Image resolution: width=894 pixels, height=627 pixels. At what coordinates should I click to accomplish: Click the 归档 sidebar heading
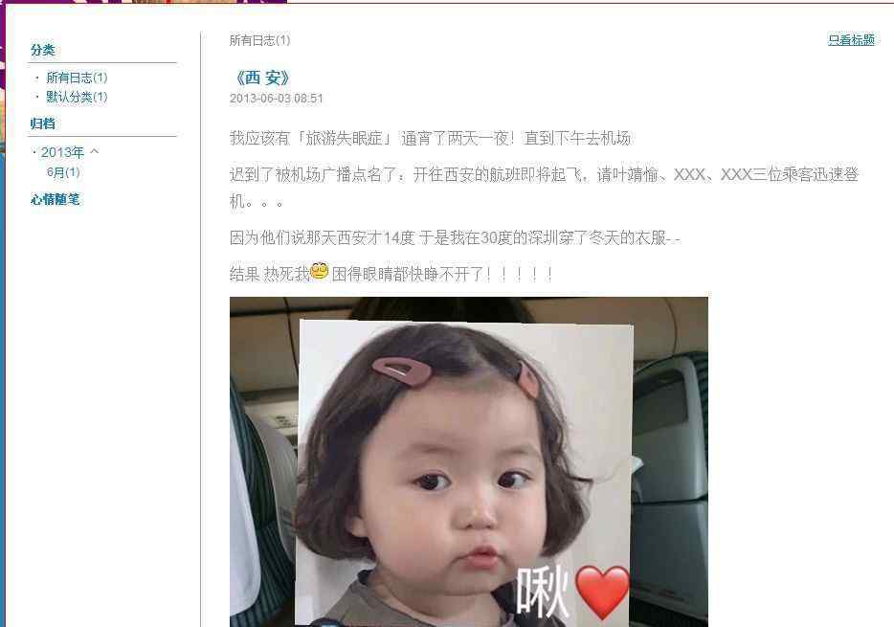pyautogui.click(x=43, y=123)
